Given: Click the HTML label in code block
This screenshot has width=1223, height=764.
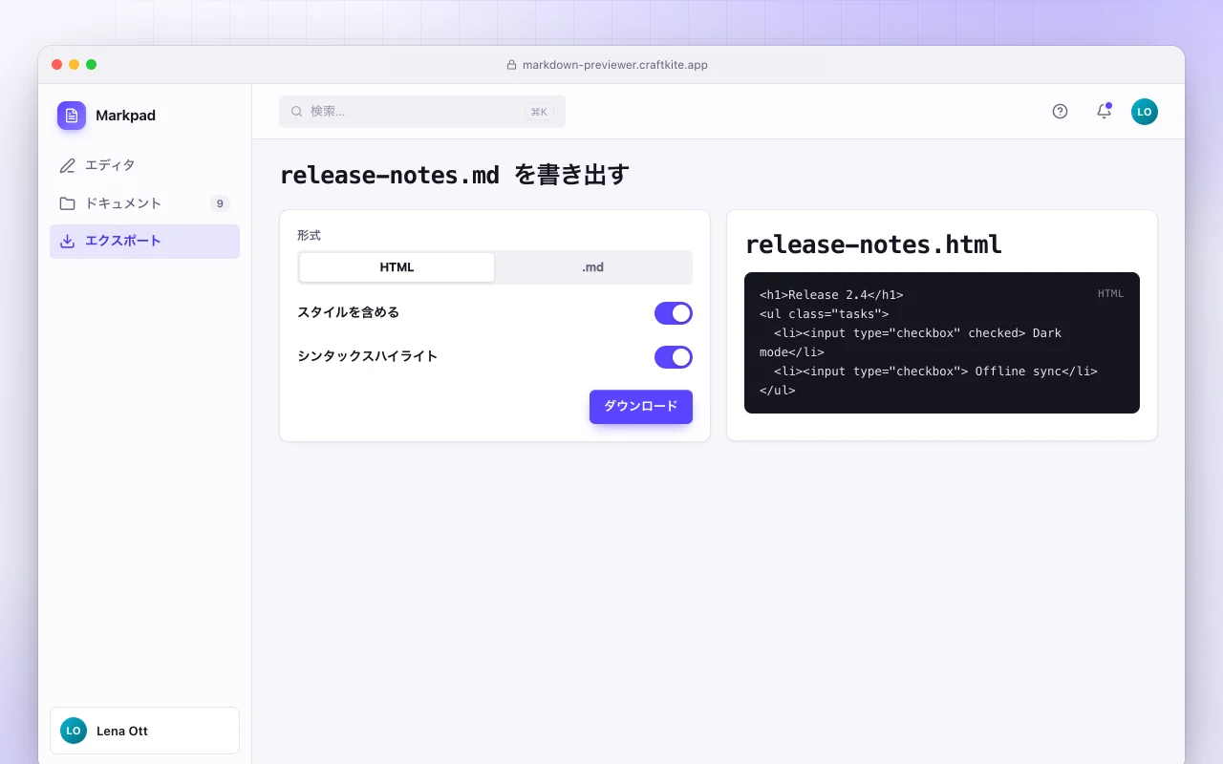Looking at the screenshot, I should tap(1110, 293).
